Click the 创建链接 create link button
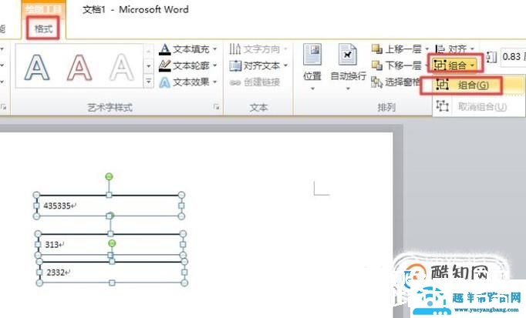This screenshot has width=526, height=318. (x=255, y=82)
